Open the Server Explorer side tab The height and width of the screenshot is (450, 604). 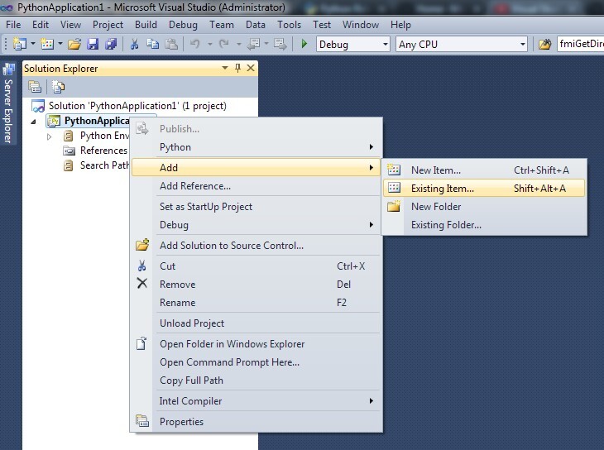point(8,104)
